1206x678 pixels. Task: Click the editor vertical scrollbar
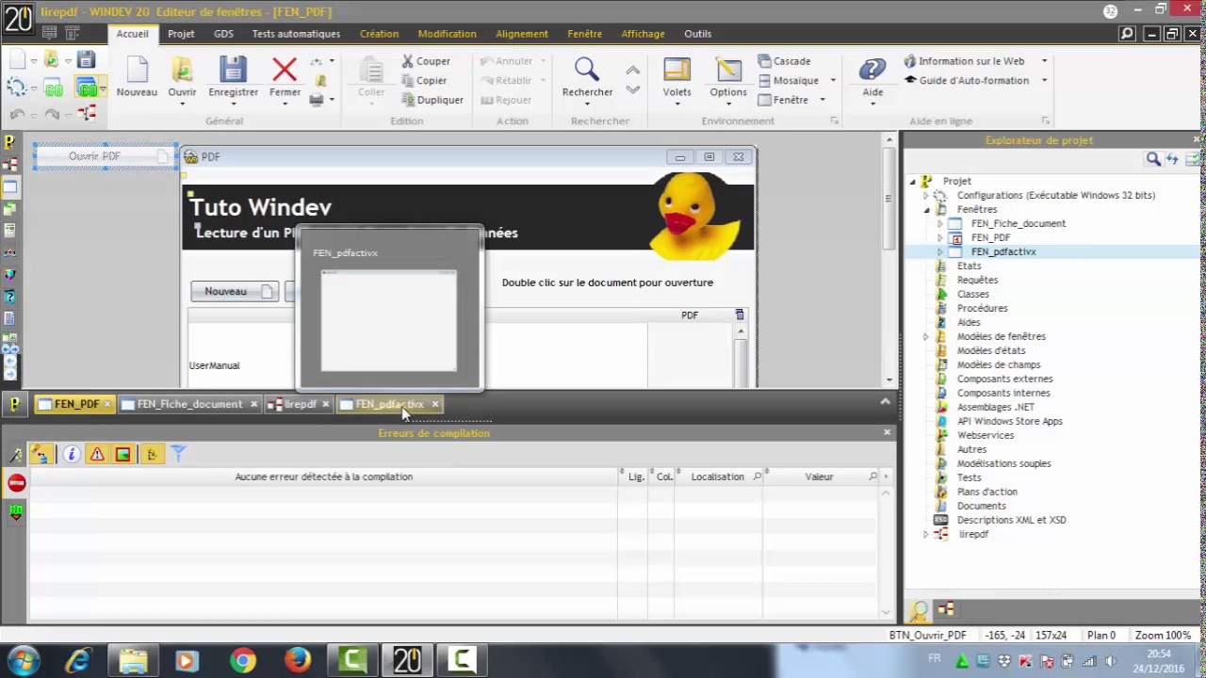click(888, 259)
